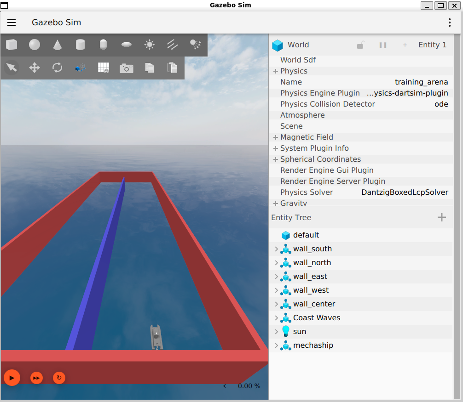This screenshot has width=463, height=402.
Task: Select the default world entity
Action: (x=306, y=235)
